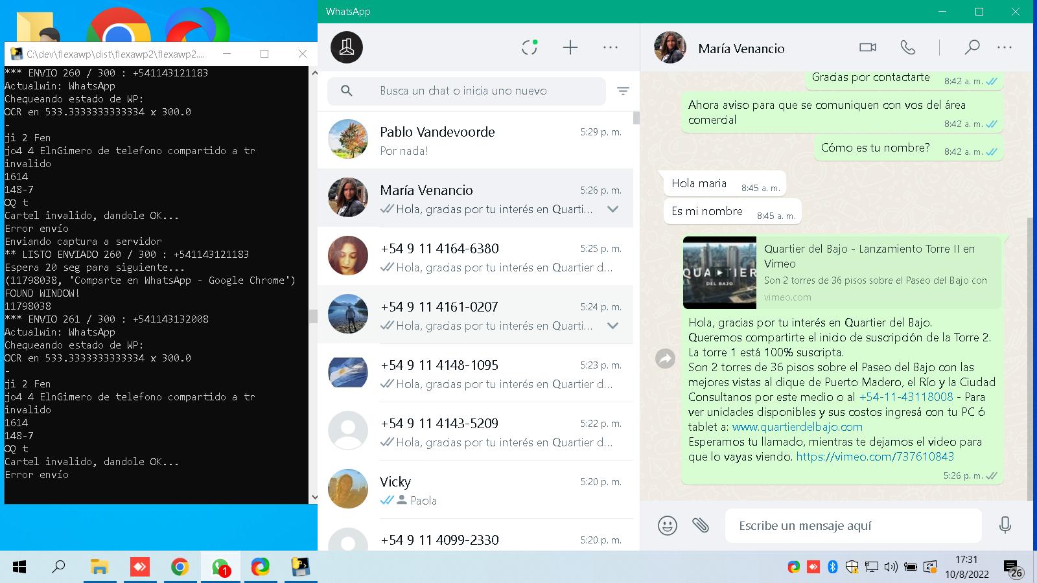1037x583 pixels.
Task: Click Edge icon in system tray
Action: click(x=793, y=567)
